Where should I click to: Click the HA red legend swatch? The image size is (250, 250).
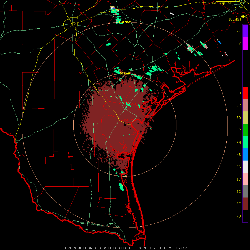(x=245, y=93)
